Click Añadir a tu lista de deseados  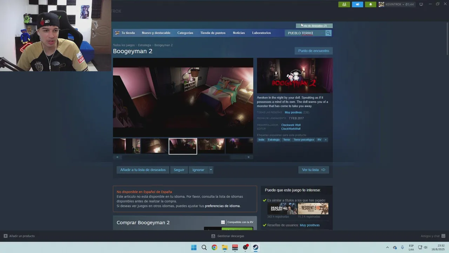click(143, 170)
